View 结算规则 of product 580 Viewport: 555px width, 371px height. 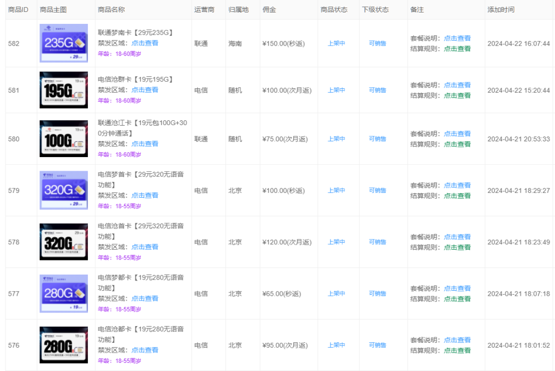click(457, 145)
